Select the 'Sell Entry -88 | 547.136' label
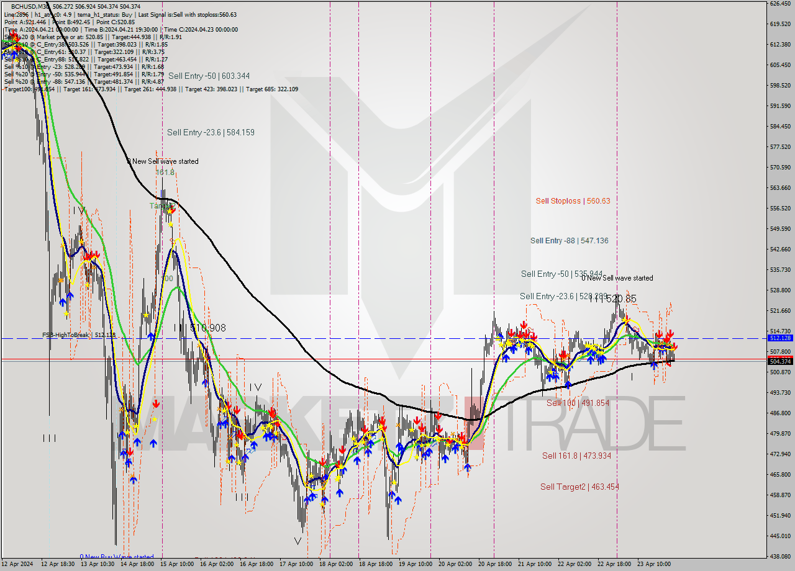This screenshot has width=795, height=571. [570, 240]
